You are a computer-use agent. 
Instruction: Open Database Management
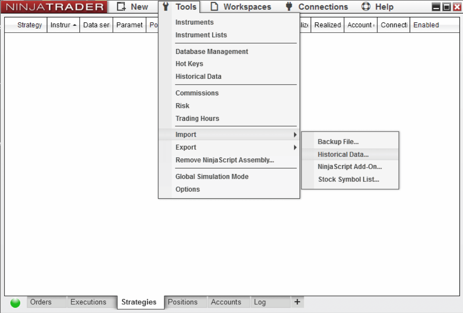click(212, 51)
